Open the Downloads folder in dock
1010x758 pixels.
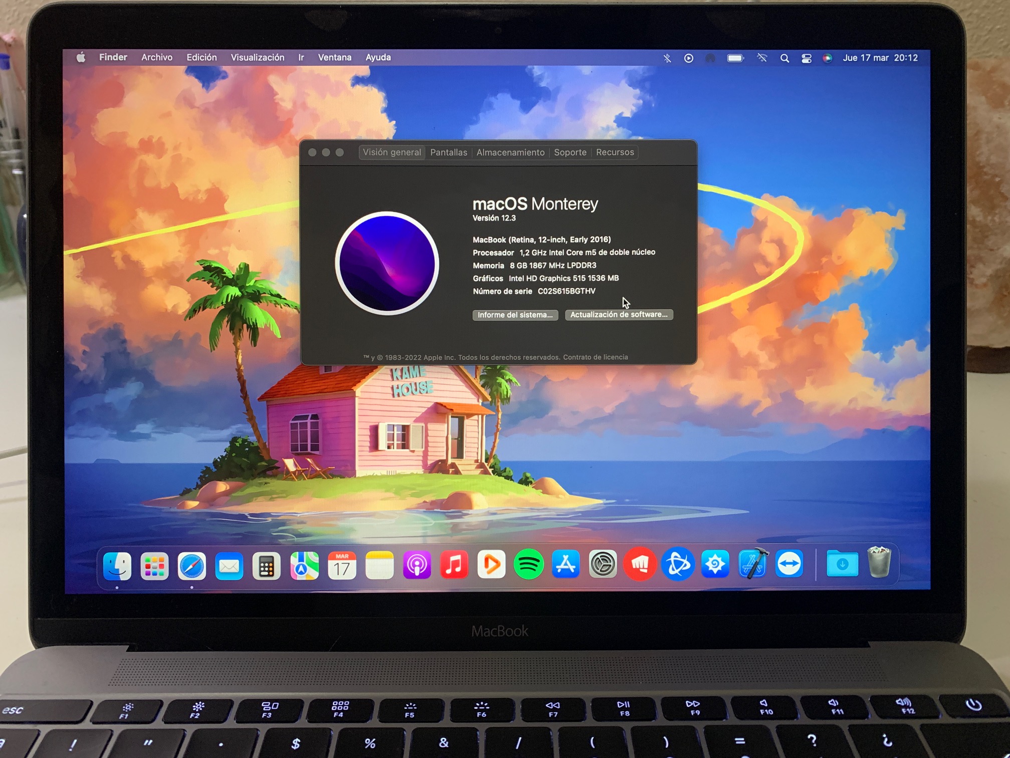842,563
